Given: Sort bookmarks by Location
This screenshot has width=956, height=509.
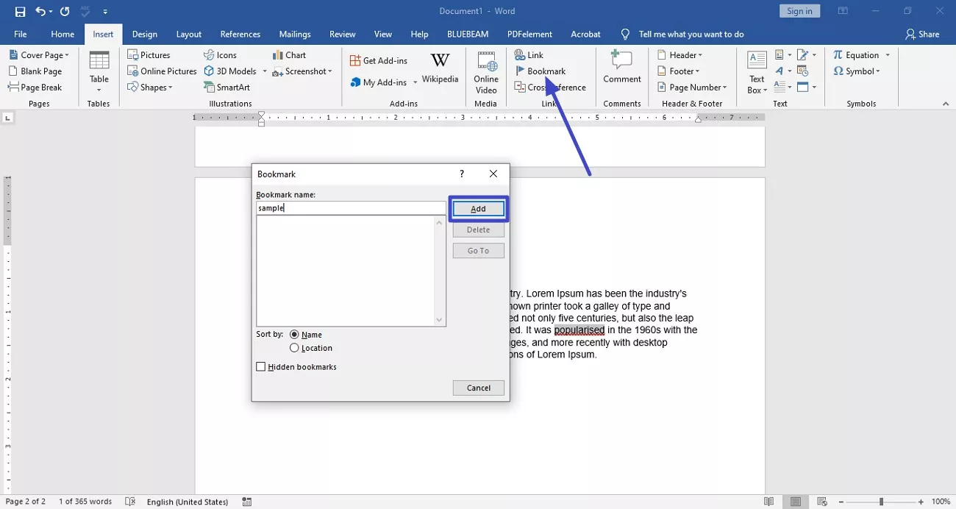Looking at the screenshot, I should [x=295, y=348].
